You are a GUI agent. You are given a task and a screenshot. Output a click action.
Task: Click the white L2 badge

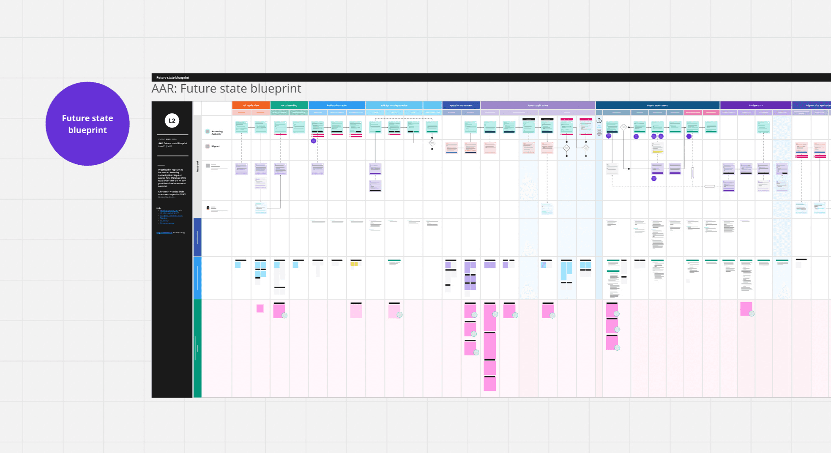click(x=172, y=121)
